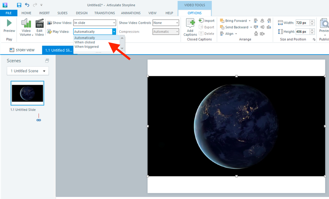Open the Align menu button
The image size is (329, 199).
pyautogui.click(x=229, y=34)
